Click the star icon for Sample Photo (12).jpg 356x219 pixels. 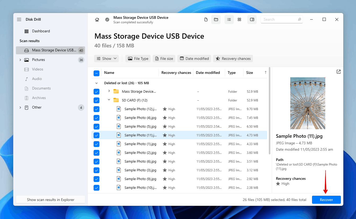pyautogui.click(x=165, y=109)
